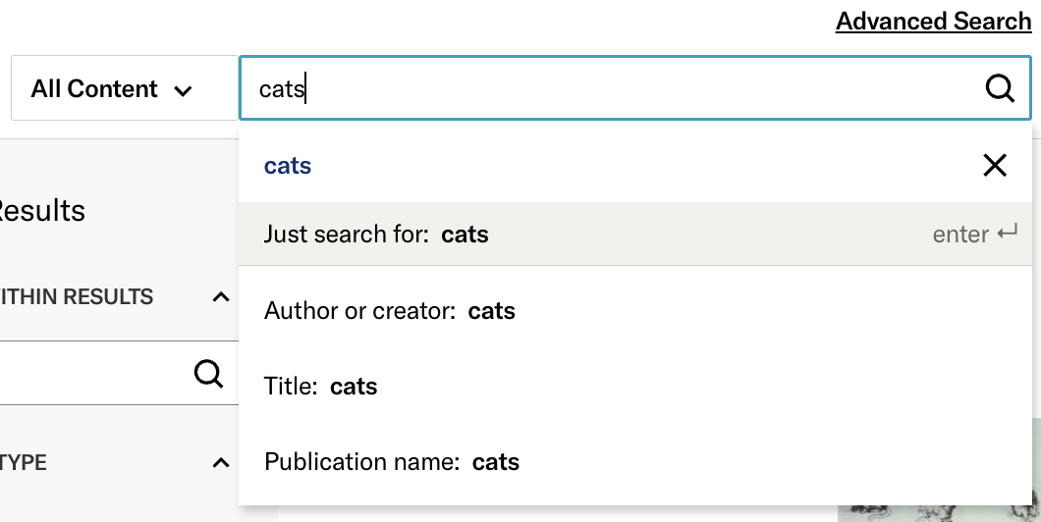The height and width of the screenshot is (522, 1041).
Task: Click the magnifier icon under Within Results
Action: pos(208,373)
